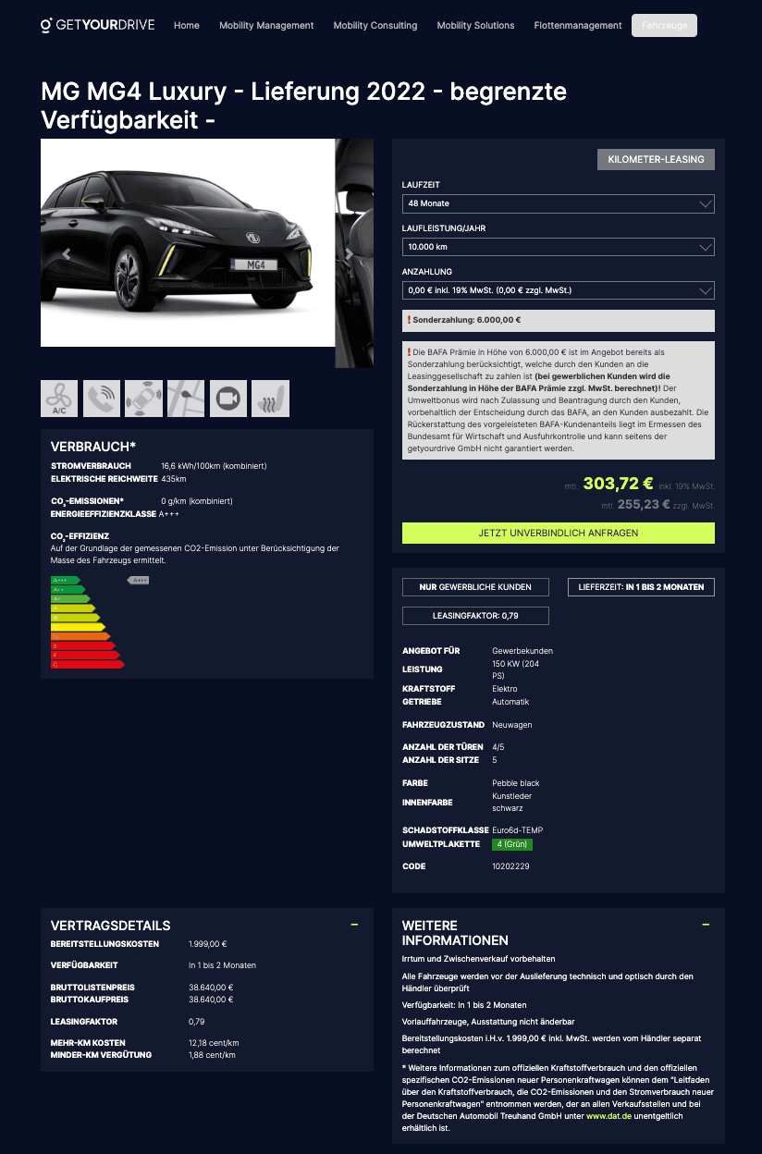
Task: Click the 4 (Grün) Umweltplakette badge
Action: click(512, 844)
